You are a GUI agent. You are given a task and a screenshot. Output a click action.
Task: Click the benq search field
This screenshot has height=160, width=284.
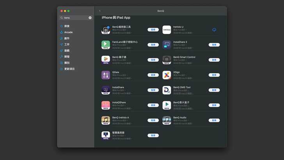pyautogui.click(x=76, y=18)
